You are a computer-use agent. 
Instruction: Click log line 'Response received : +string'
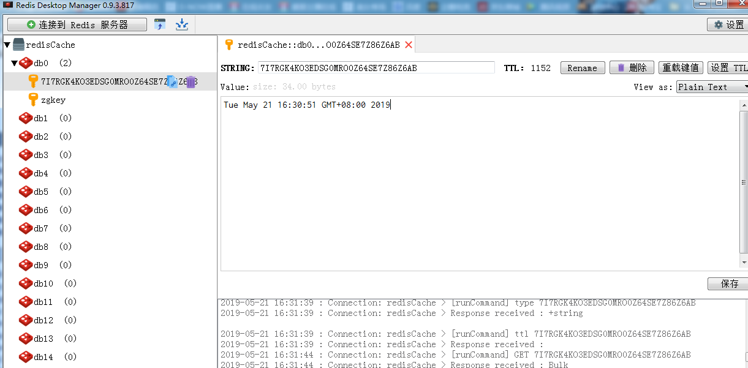(x=402, y=313)
